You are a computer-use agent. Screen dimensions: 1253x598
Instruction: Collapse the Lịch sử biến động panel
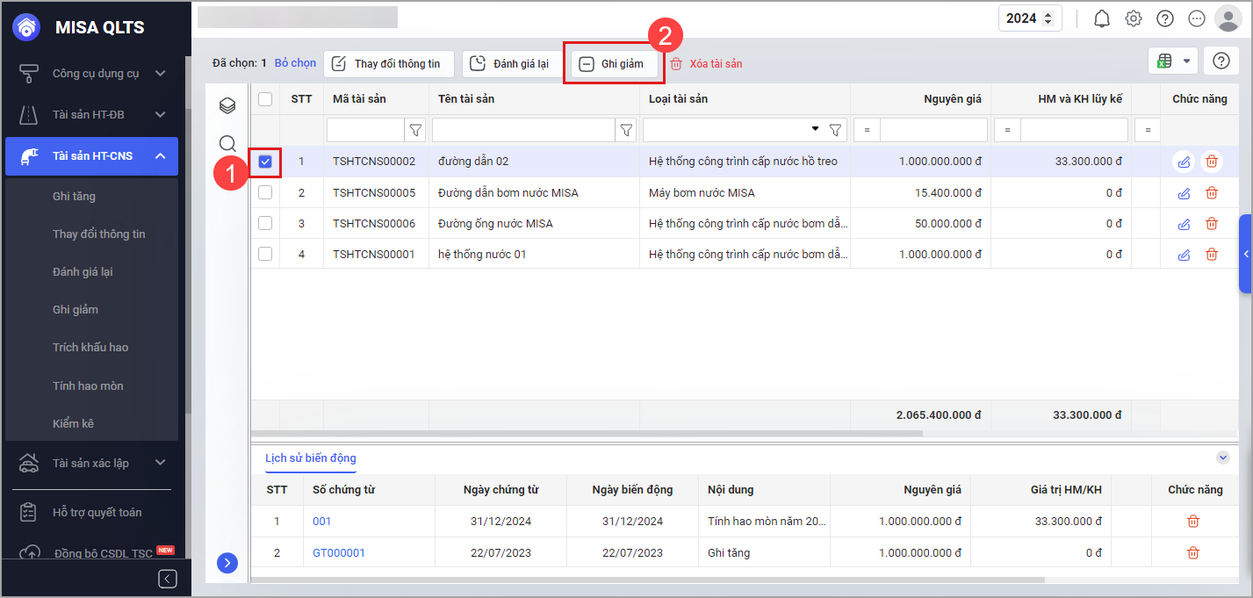click(x=1222, y=458)
